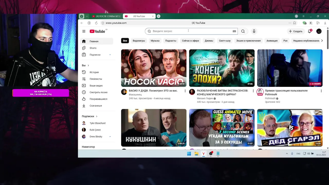Open Ruhi Çenet subscription channel
Viewport: 329px width, 185px height.
(97, 130)
